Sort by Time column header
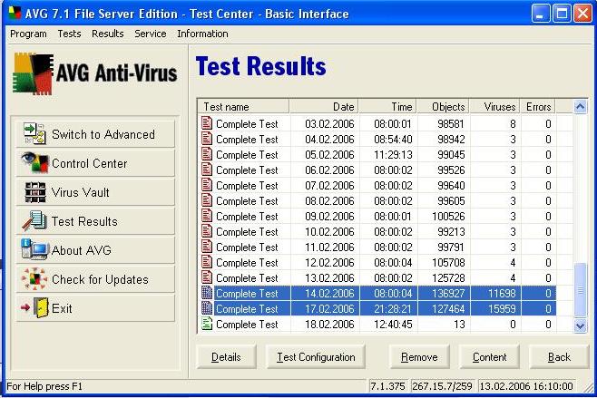This screenshot has height=398, width=597. click(x=387, y=107)
